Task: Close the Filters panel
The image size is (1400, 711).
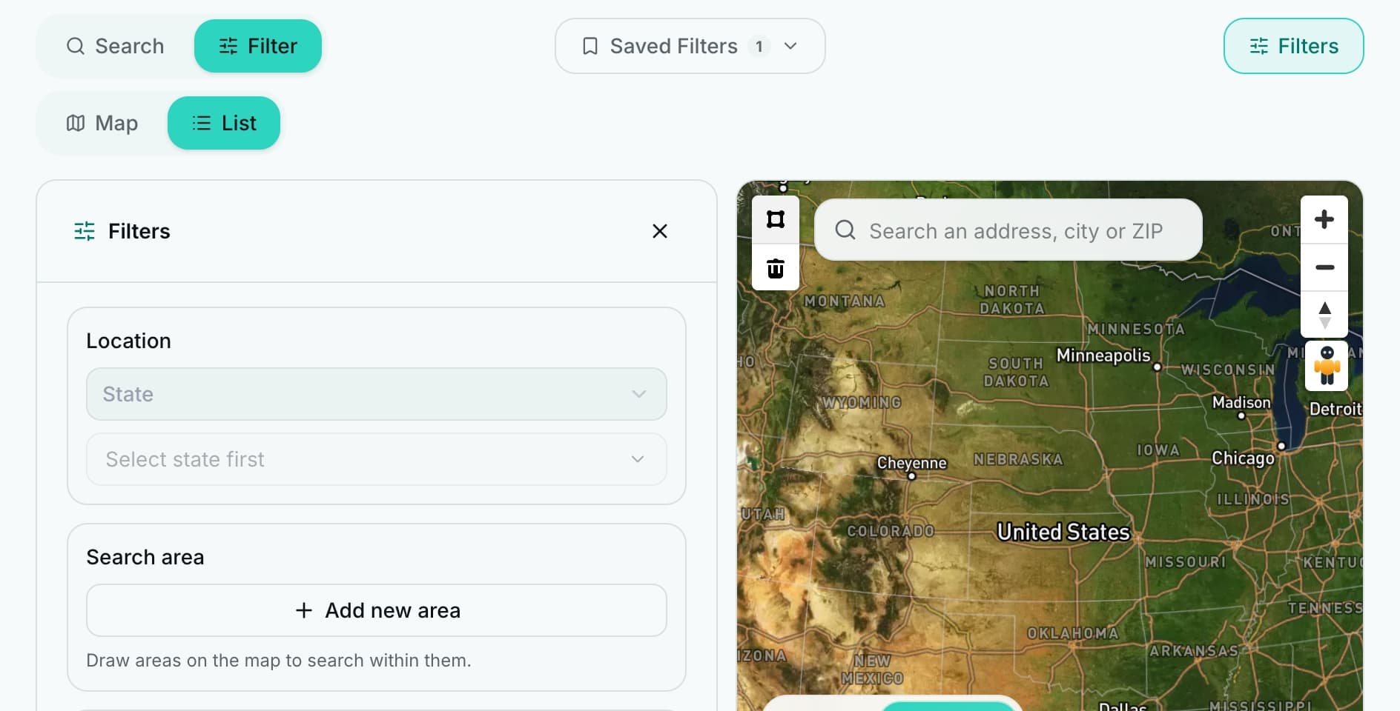Action: click(x=660, y=231)
